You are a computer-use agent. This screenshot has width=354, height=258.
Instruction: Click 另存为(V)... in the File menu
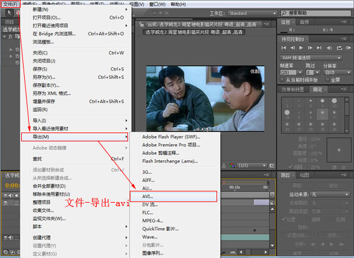coord(74,77)
